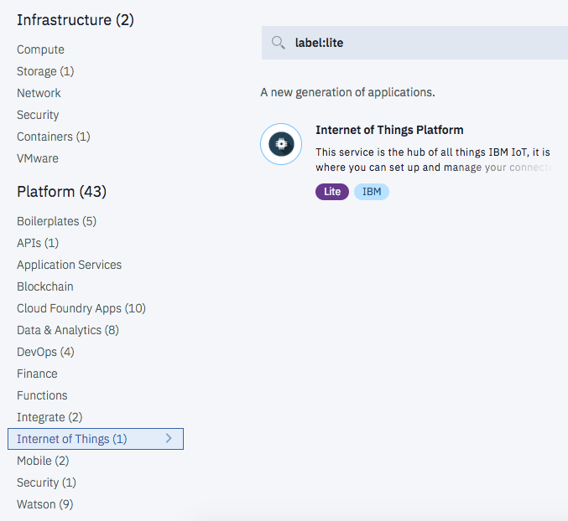Image resolution: width=568 pixels, height=521 pixels.
Task: Click the service description text about IBM IoT
Action: point(433,160)
